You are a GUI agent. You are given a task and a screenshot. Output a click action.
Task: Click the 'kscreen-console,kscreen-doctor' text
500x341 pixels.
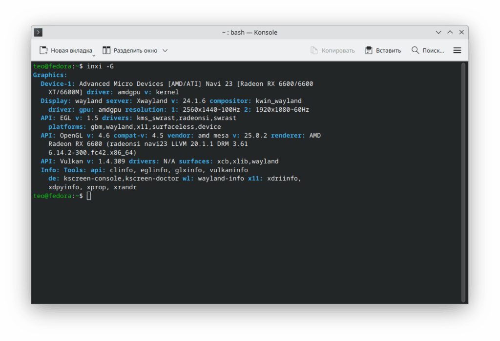click(121, 179)
